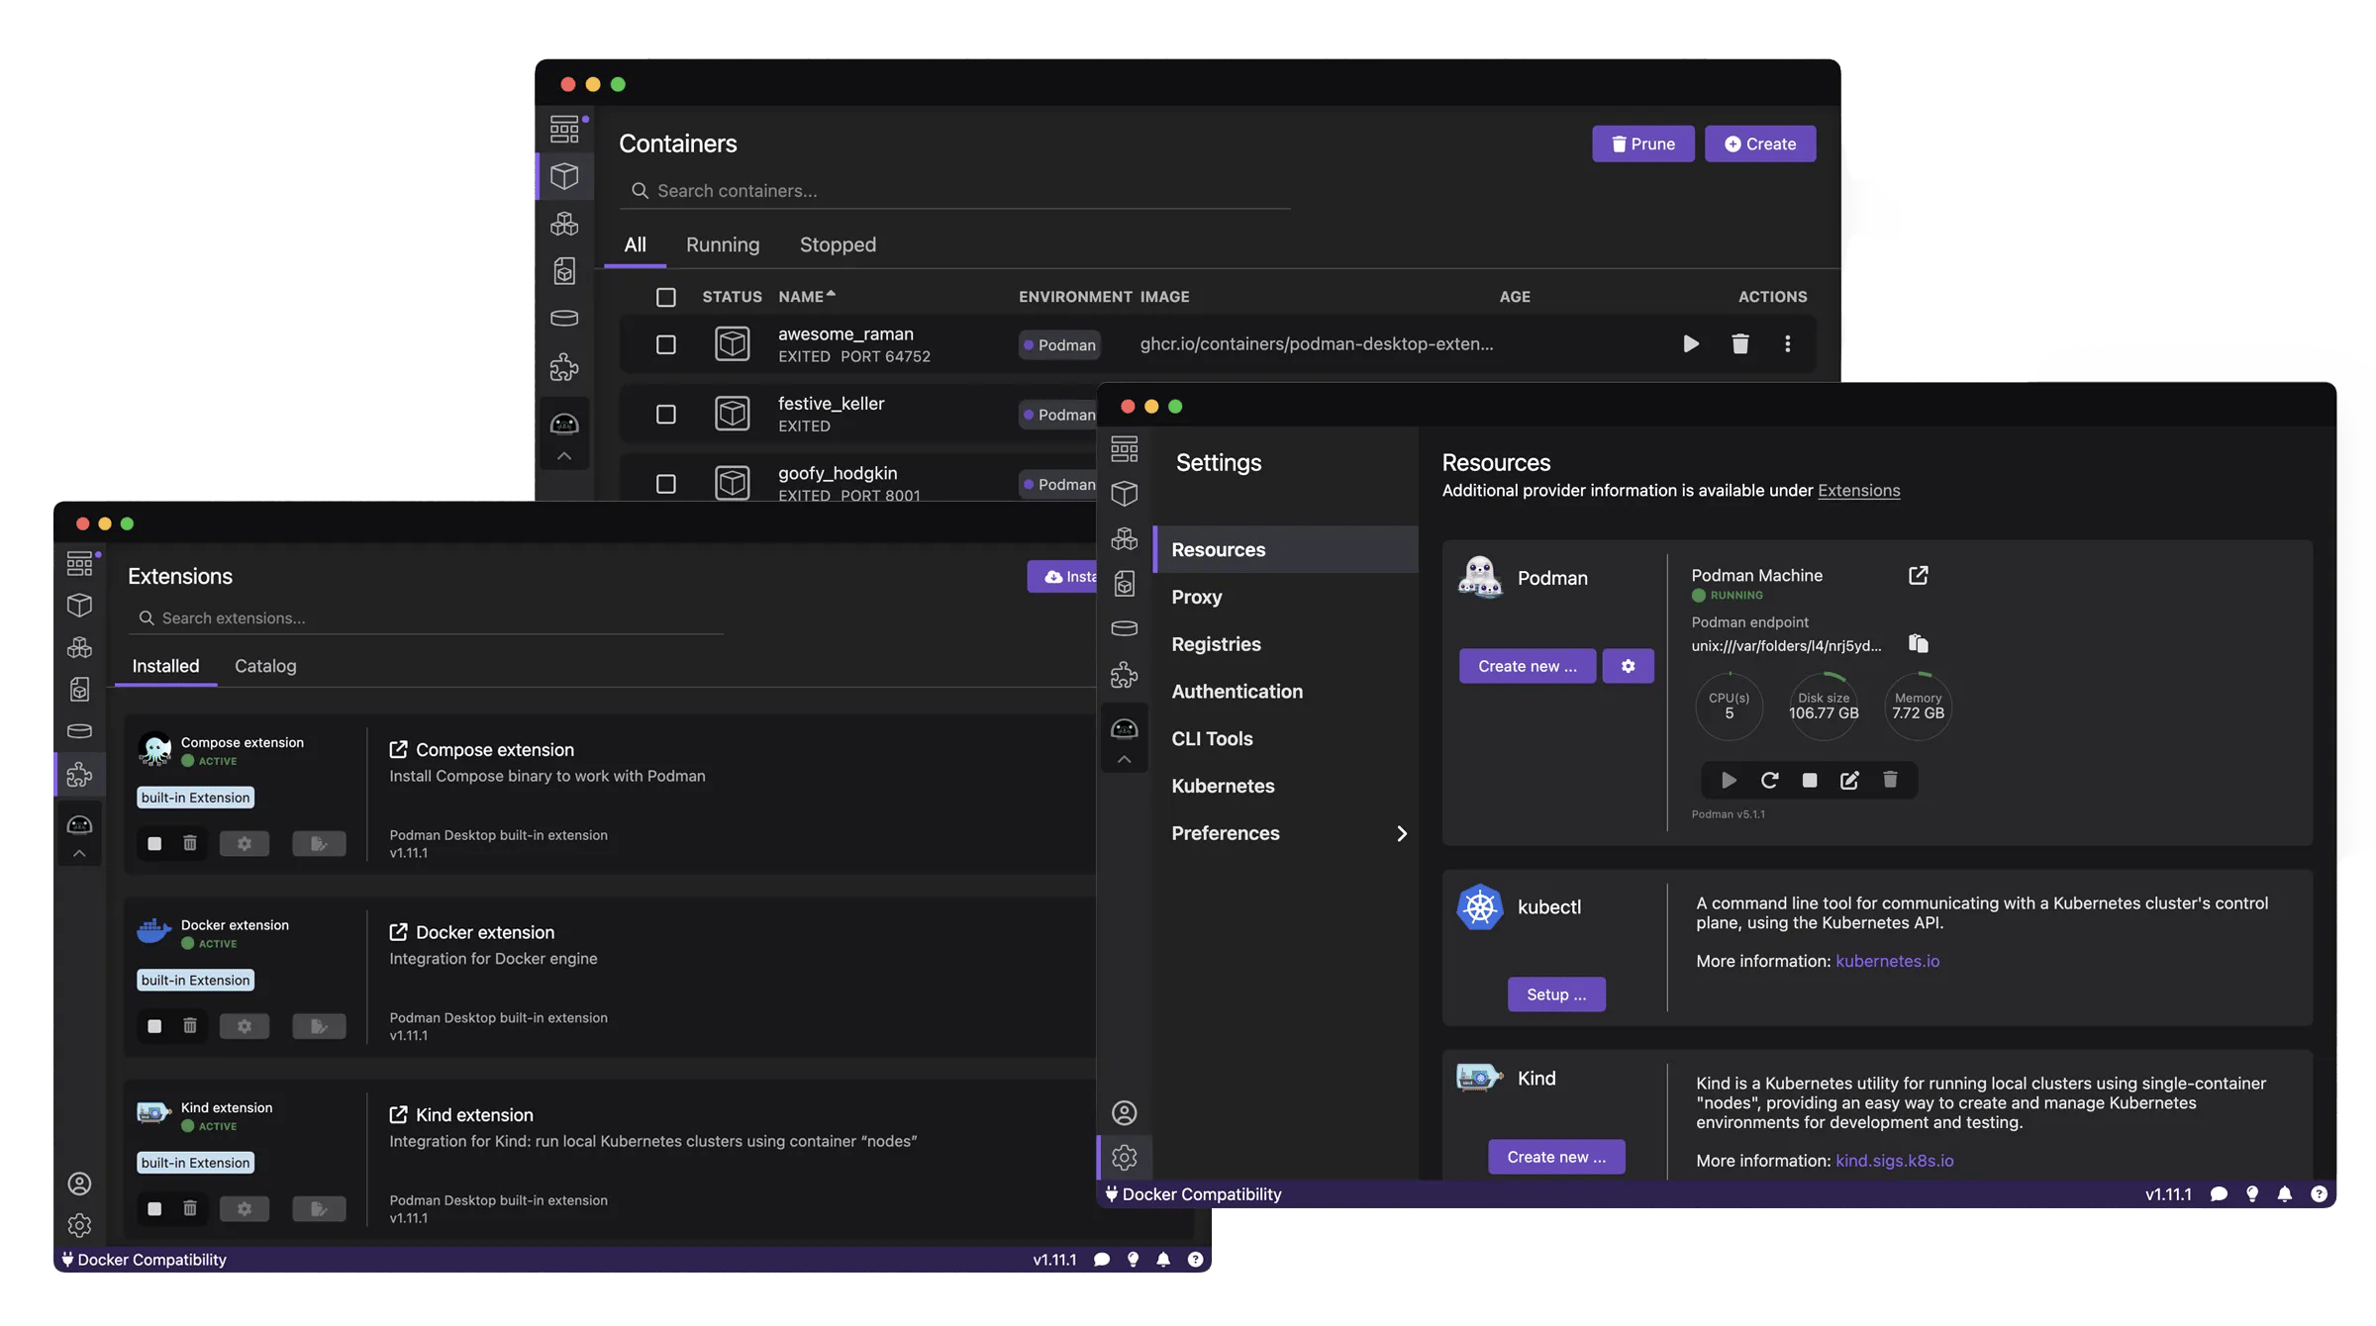
Task: Stop the Podman Machine
Action: (x=1810, y=780)
